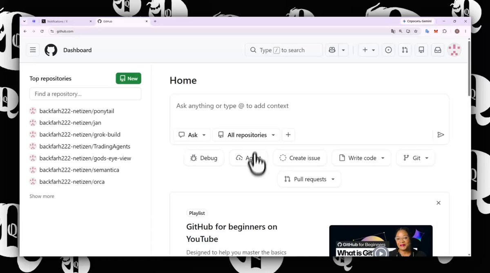Open the Repositories icon in header

pos(421,50)
